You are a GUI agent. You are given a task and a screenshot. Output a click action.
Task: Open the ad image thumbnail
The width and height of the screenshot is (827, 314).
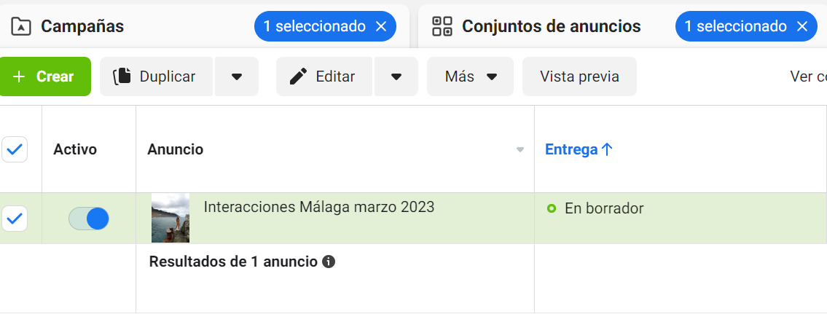tap(171, 218)
